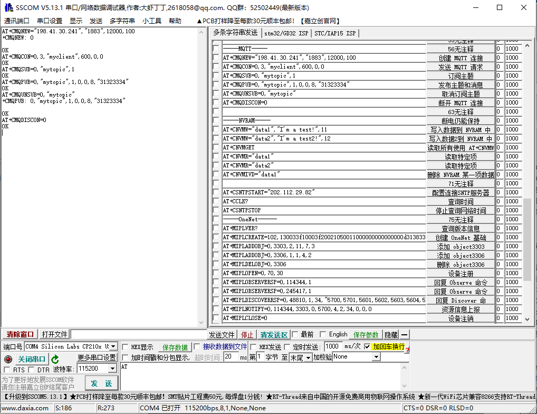Enable 接收数据到文件 checkbox
The width and height of the screenshot is (537, 414).
click(x=197, y=346)
